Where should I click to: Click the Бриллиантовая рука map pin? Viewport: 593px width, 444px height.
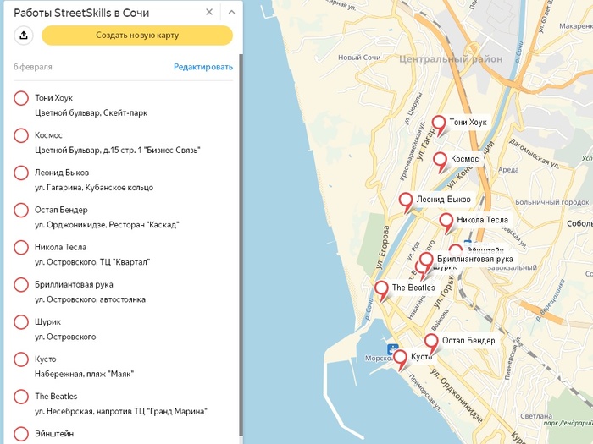coord(426,261)
